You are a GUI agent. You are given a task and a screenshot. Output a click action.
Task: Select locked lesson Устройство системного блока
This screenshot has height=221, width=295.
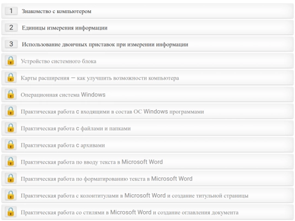pyautogui.click(x=147, y=61)
